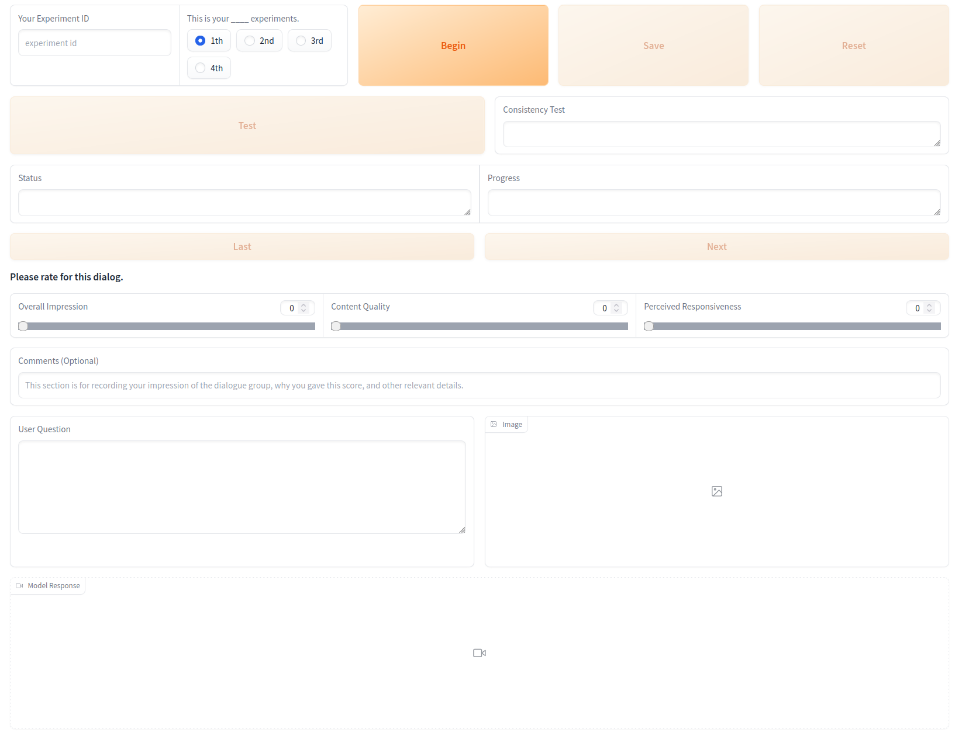
Task: Click the 'Your Experiment ID' label
Action: (x=54, y=19)
